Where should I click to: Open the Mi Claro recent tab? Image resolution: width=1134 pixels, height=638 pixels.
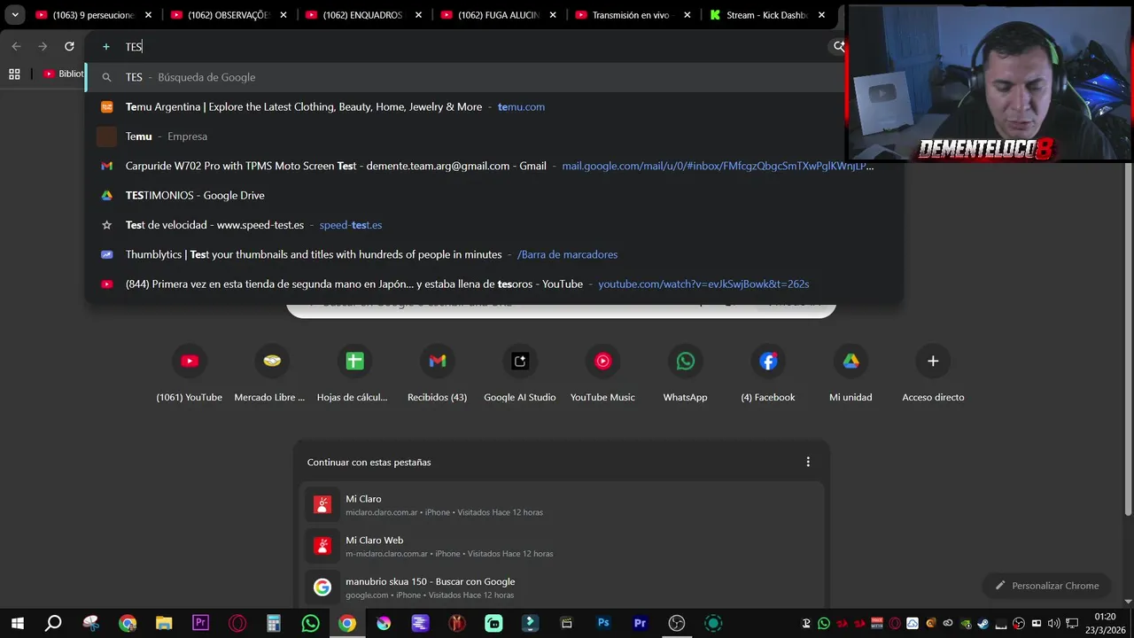pos(561,505)
